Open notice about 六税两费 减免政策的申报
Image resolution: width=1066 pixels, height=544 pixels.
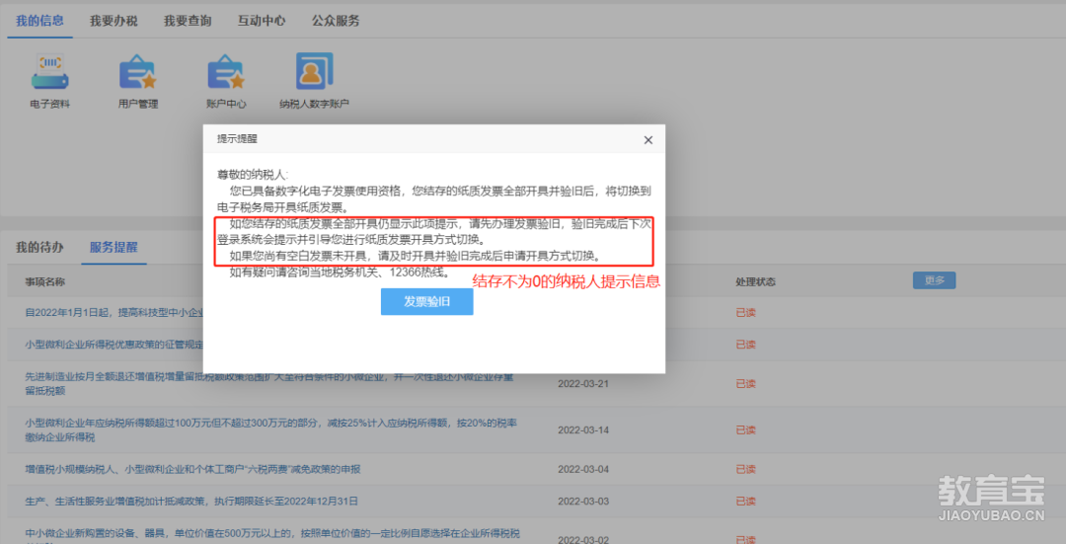(193, 469)
